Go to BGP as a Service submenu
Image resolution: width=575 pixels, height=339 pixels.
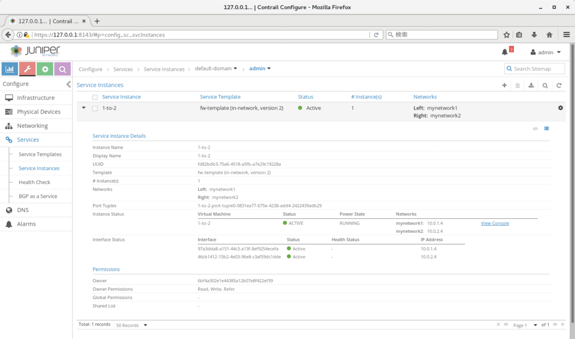[x=38, y=196]
